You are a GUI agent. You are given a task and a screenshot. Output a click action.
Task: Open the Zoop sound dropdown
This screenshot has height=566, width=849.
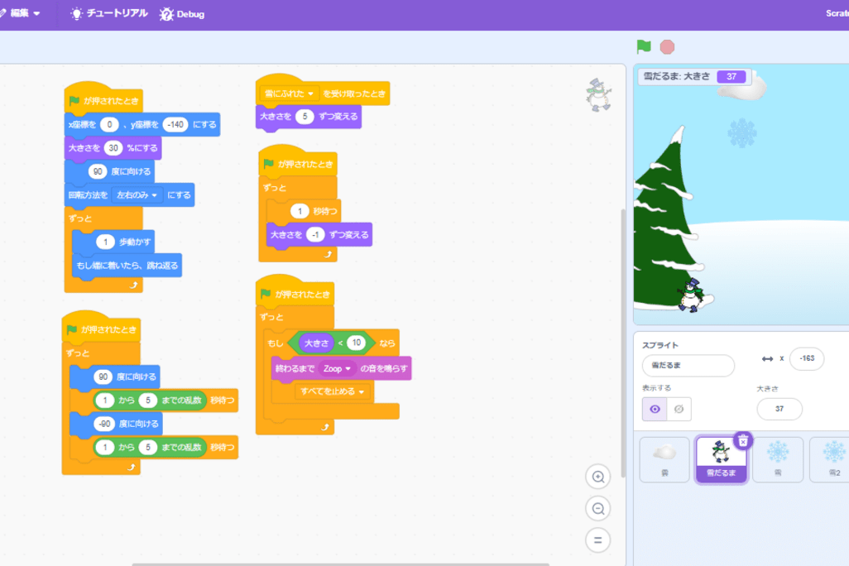point(338,368)
